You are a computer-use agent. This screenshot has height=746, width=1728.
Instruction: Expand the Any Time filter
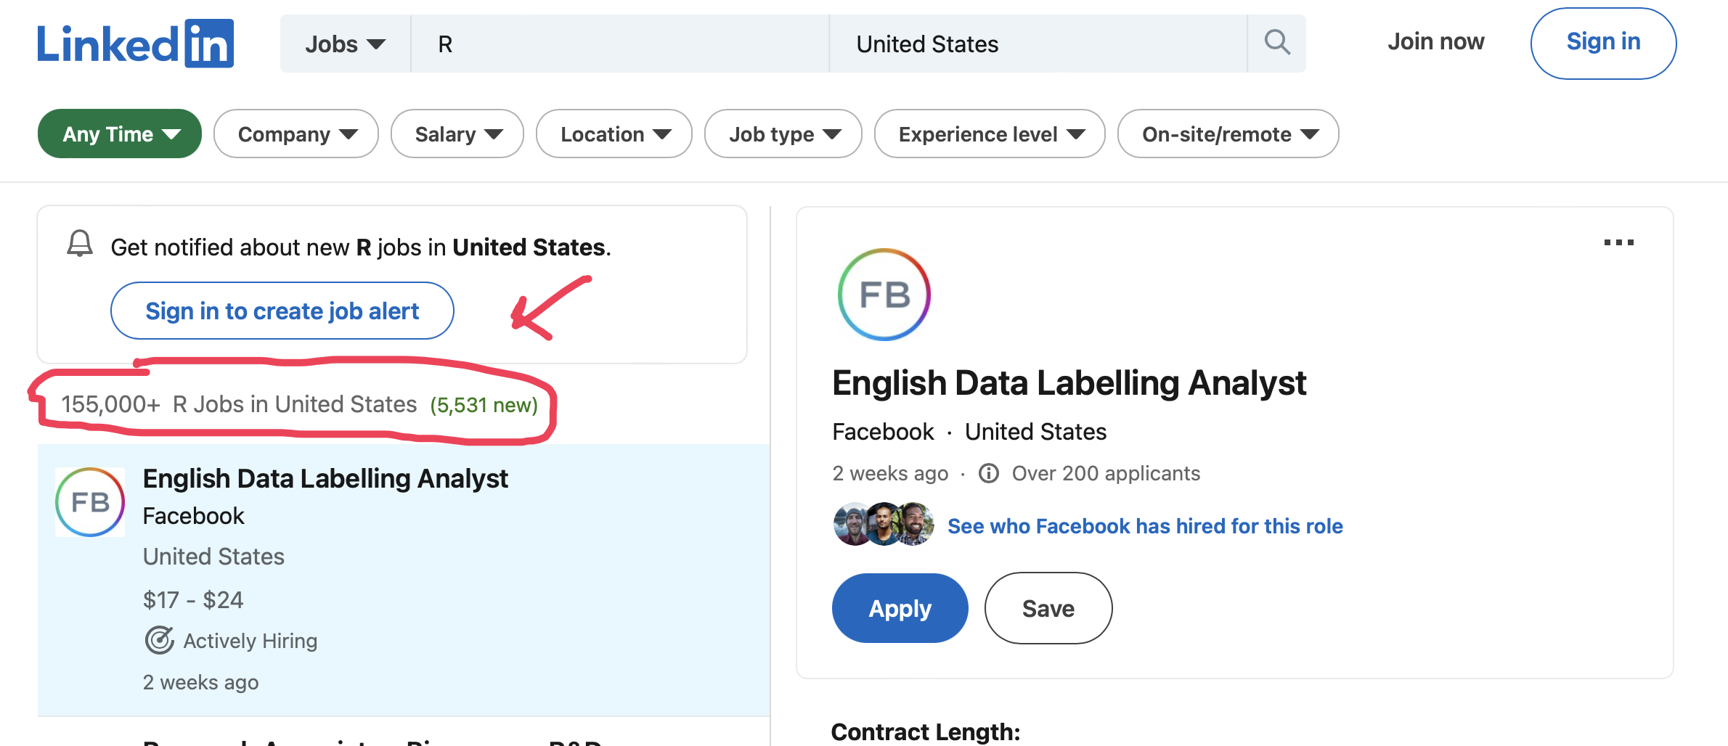(x=120, y=134)
